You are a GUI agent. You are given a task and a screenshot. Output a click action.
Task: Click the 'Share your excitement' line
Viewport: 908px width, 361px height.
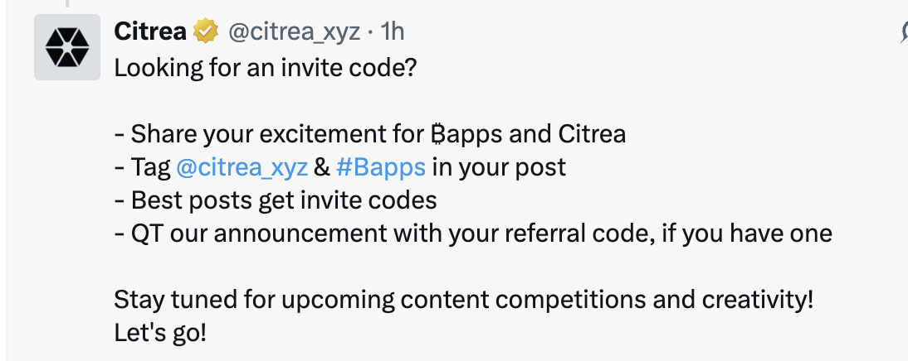click(x=370, y=135)
